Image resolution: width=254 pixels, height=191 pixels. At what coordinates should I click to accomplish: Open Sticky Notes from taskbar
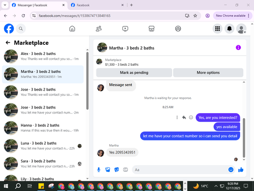[41, 186]
